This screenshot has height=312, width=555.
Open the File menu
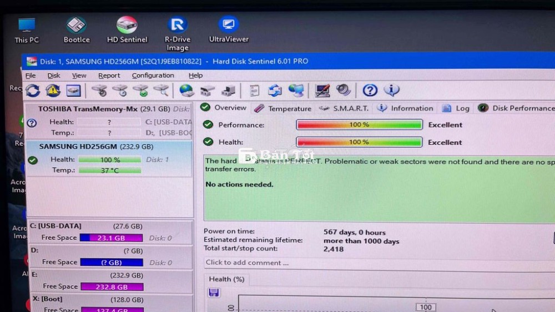pos(31,76)
